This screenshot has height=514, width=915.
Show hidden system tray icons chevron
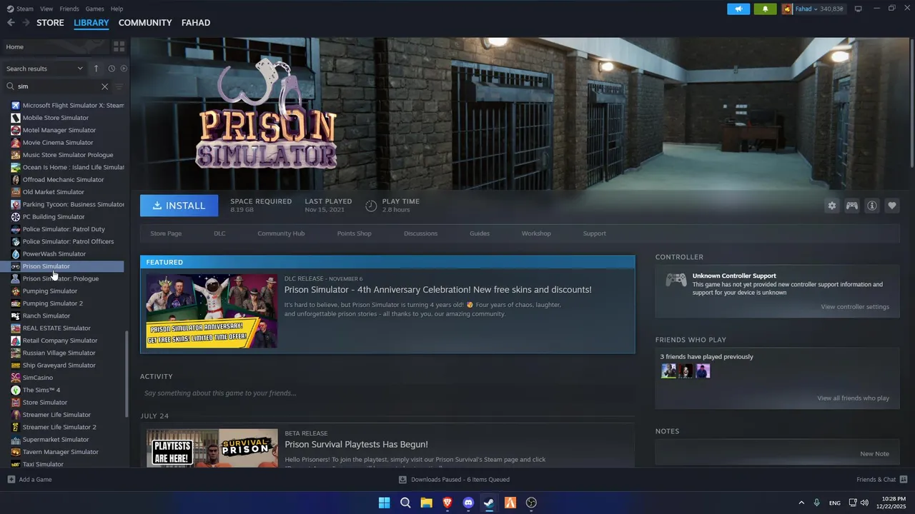click(801, 503)
